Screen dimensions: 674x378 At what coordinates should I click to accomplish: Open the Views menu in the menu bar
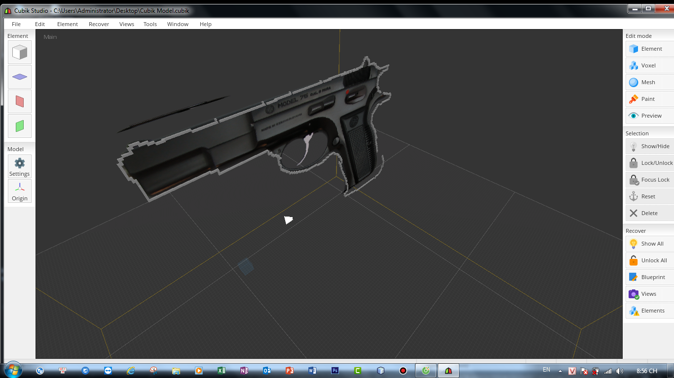[x=127, y=24]
